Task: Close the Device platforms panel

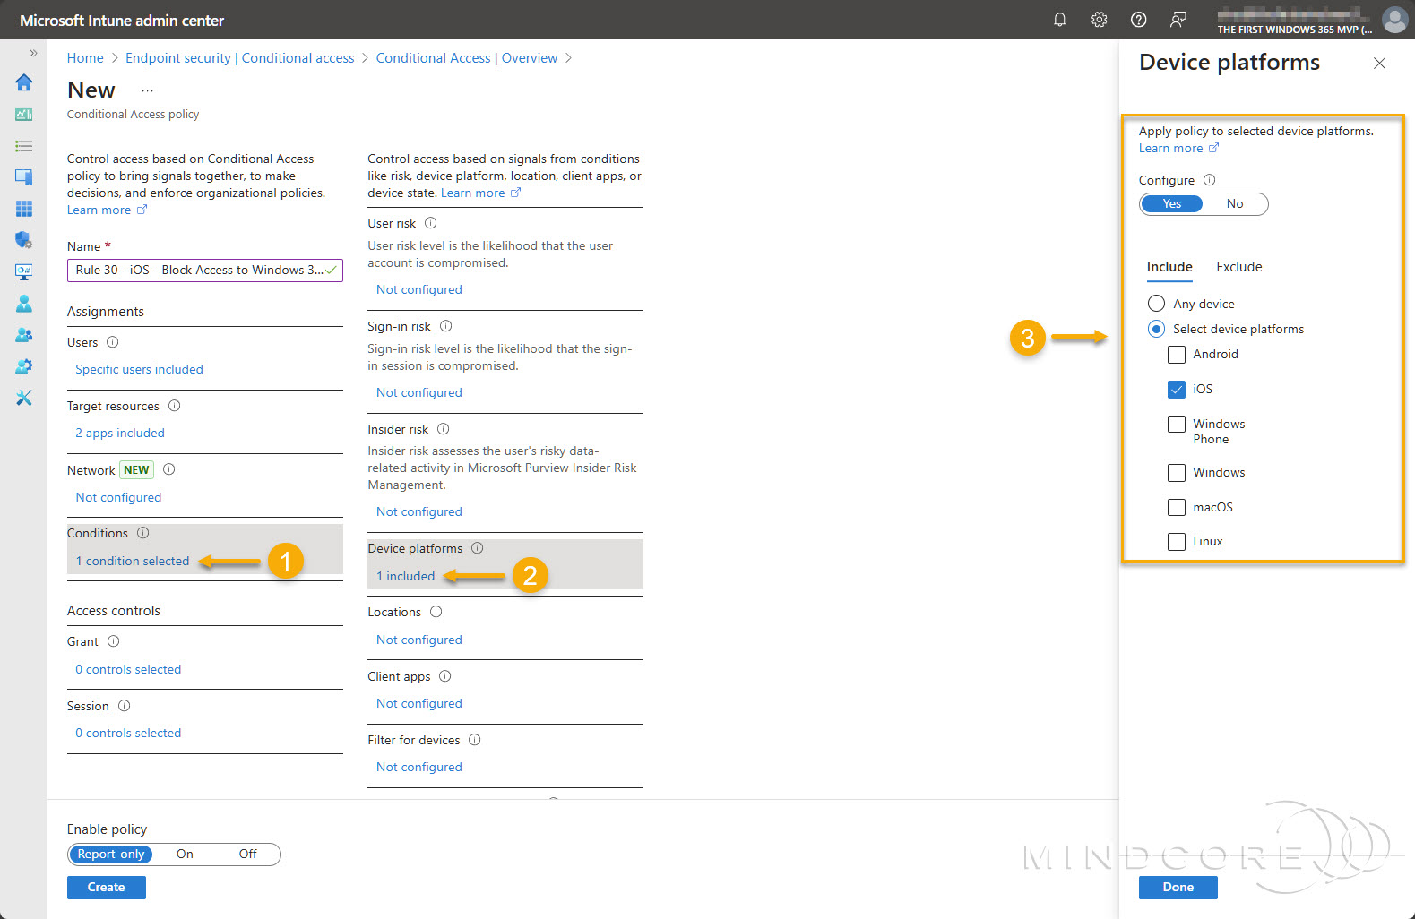Action: click(x=1379, y=63)
